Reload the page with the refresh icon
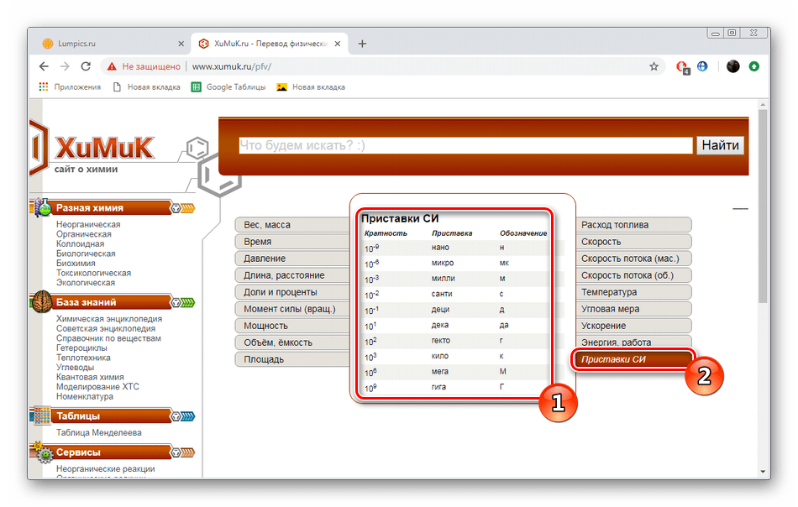The width and height of the screenshot is (798, 507). point(86,66)
